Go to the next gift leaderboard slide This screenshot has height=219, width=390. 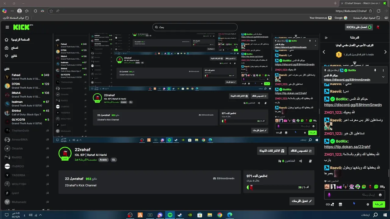pyautogui.click(x=385, y=52)
